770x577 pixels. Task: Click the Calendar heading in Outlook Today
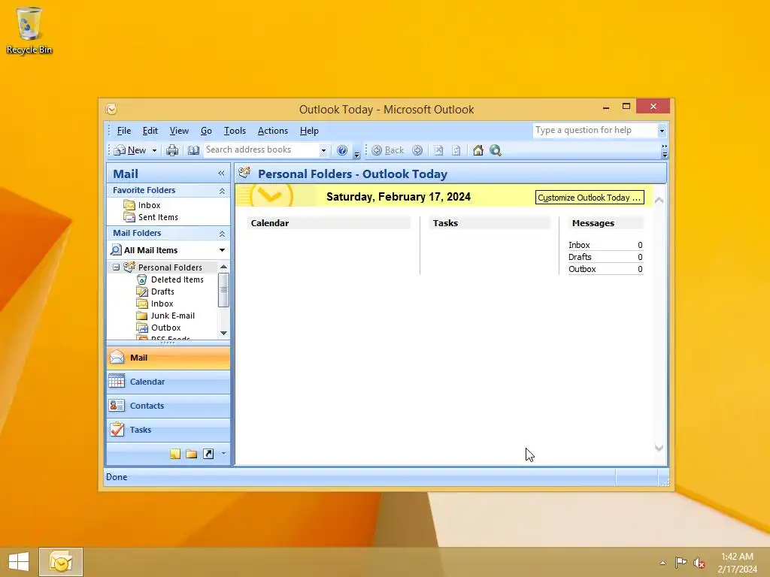[270, 223]
